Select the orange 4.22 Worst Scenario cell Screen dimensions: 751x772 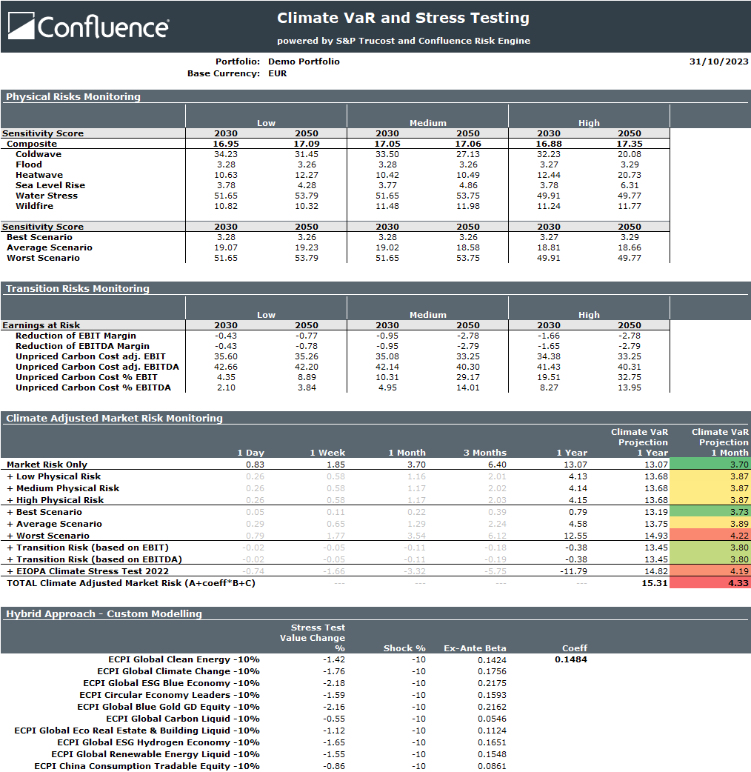pos(710,536)
